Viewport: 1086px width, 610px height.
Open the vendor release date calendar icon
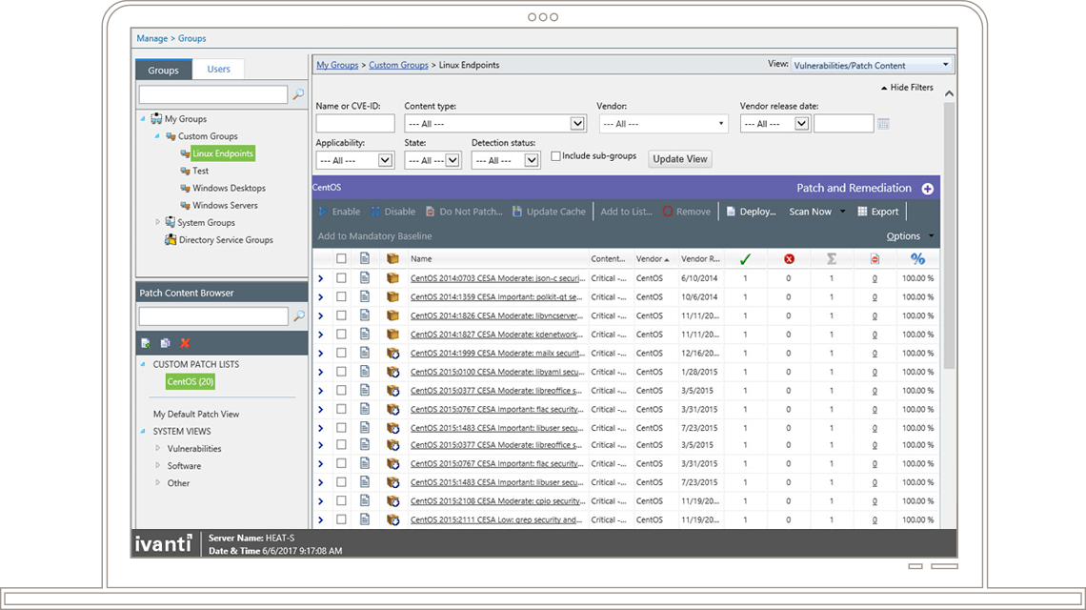tap(883, 124)
